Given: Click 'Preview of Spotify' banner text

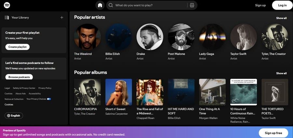Looking at the screenshot, I should point(14,131).
